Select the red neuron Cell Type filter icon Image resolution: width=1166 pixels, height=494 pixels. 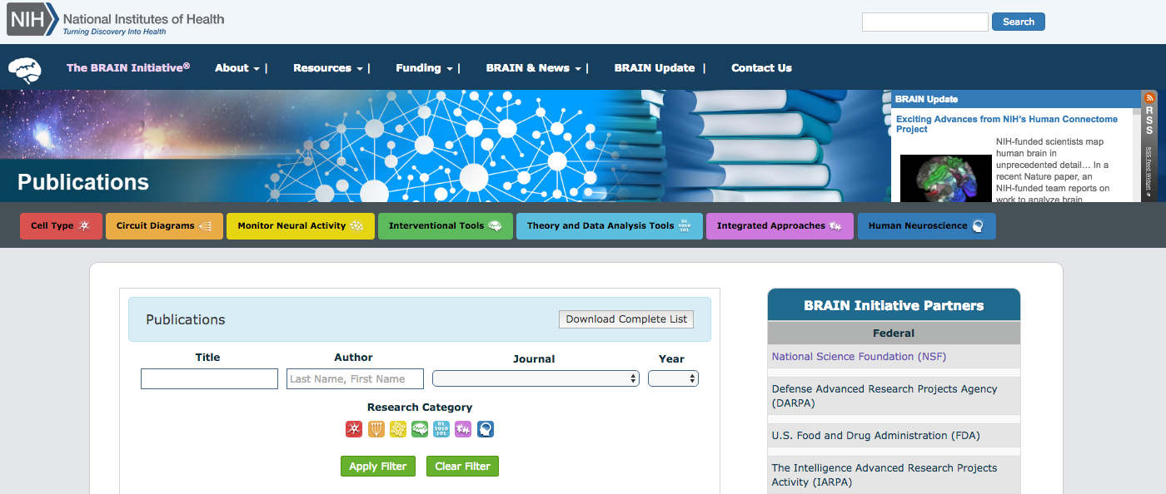354,429
